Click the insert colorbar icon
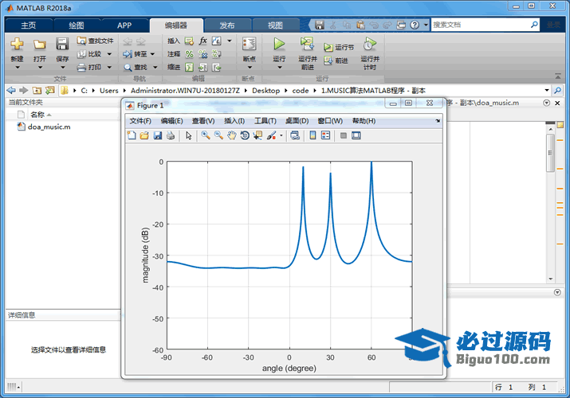570x398 pixels. (313, 135)
